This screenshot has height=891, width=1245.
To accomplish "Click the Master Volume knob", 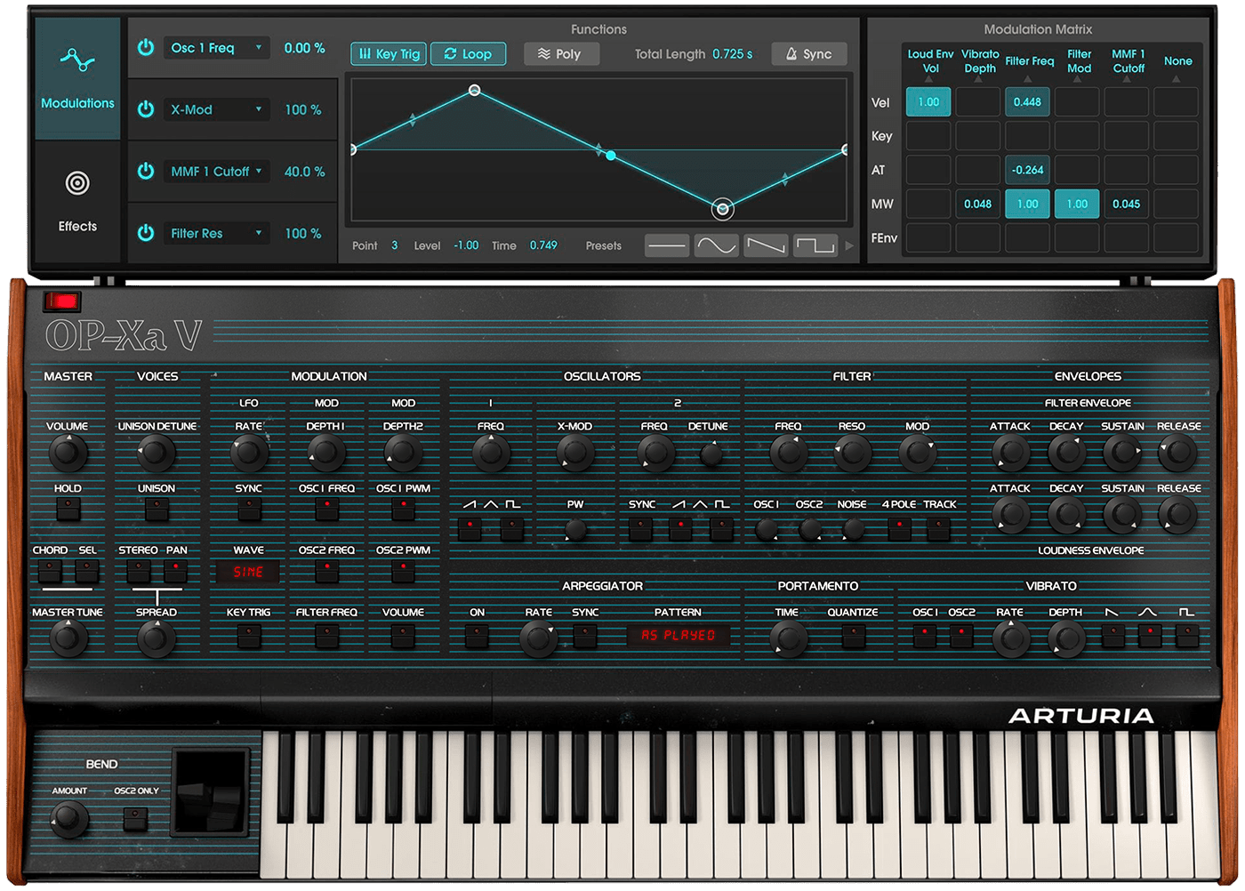I will click(x=67, y=454).
